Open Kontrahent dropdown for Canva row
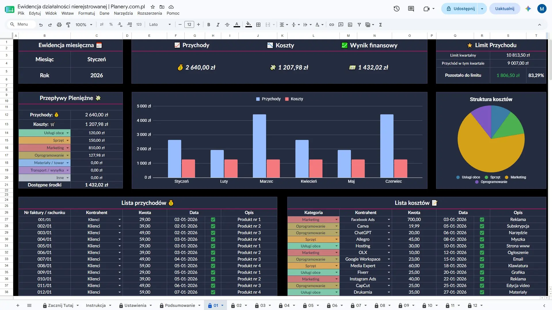Image resolution: width=552 pixels, height=310 pixels. point(389,226)
